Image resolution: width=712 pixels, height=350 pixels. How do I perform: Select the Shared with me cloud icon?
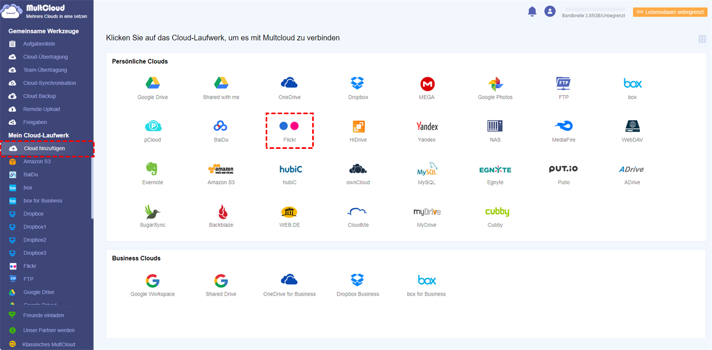pyautogui.click(x=221, y=83)
